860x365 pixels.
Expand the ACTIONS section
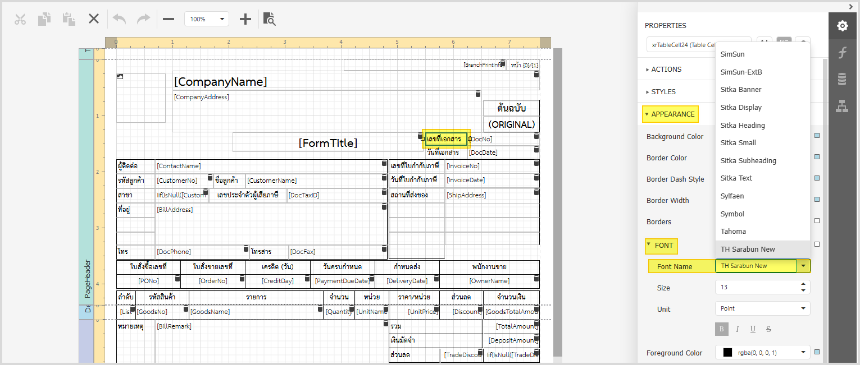666,70
